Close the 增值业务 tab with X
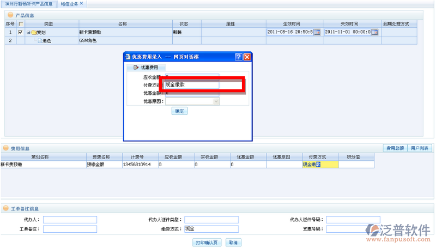Screen dimensions: 436x248 [x=82, y=3]
